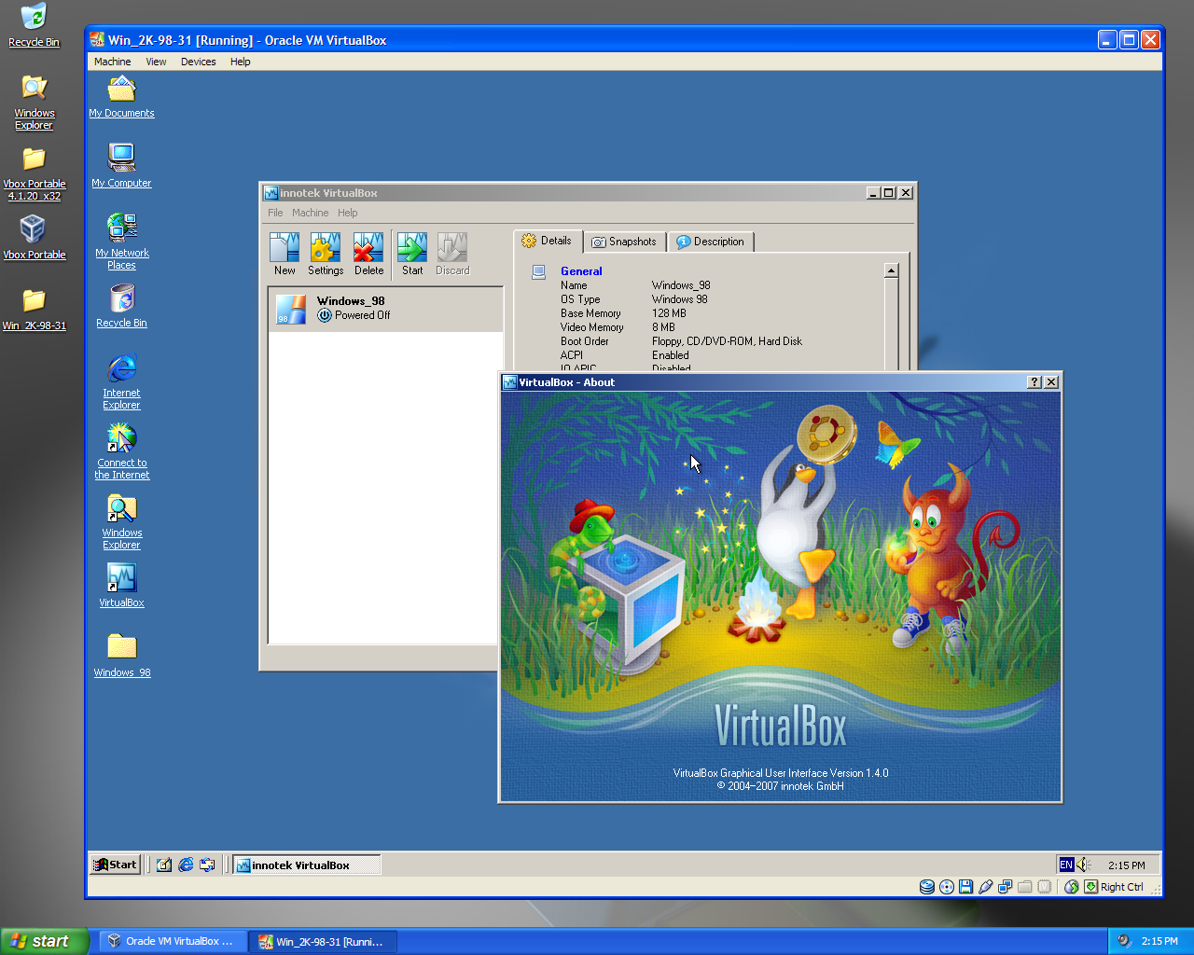Viewport: 1194px width, 955px height.
Task: Launch host Vbox Portable cube icon
Action: pyautogui.click(x=34, y=237)
